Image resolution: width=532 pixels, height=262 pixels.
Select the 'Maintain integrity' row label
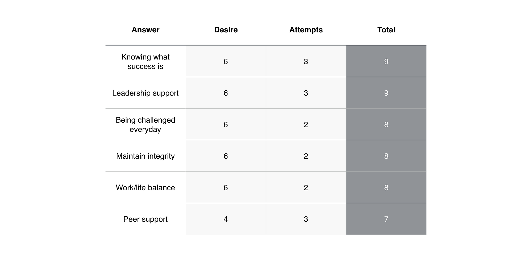coord(146,156)
